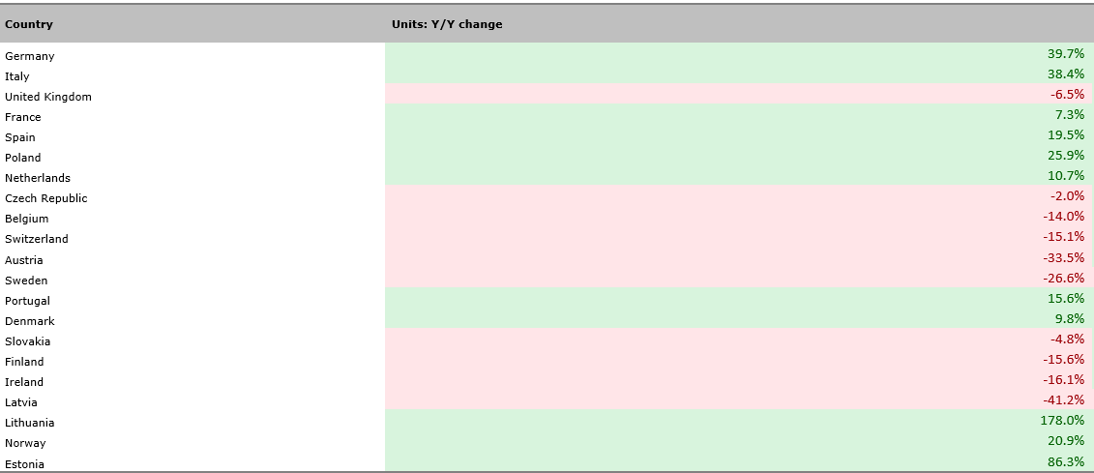Select Austria's -33.5% change cell
The height and width of the screenshot is (473, 1094).
click(1063, 257)
